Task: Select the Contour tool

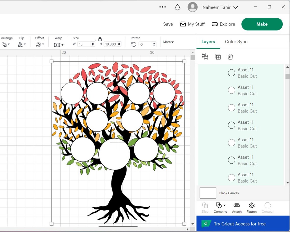Action: 268,207
